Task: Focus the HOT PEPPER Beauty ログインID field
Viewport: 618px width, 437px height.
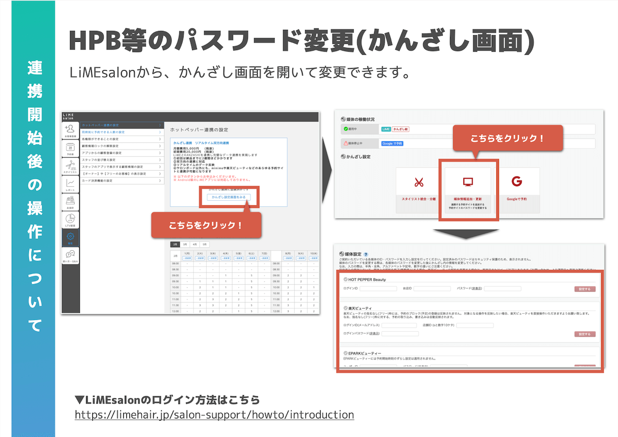Action: pos(378,289)
